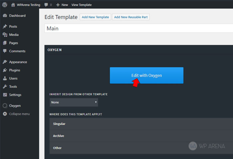Click Add New Reusable Part button
The height and width of the screenshot is (159, 233).
(x=131, y=17)
